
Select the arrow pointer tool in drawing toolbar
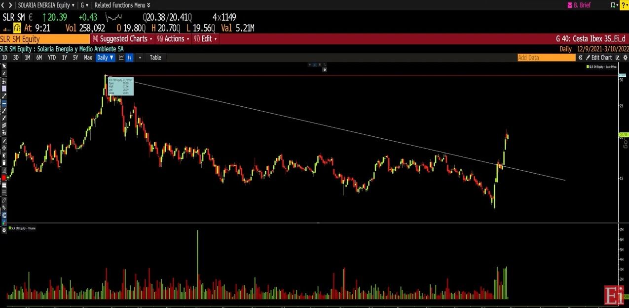[4, 65]
